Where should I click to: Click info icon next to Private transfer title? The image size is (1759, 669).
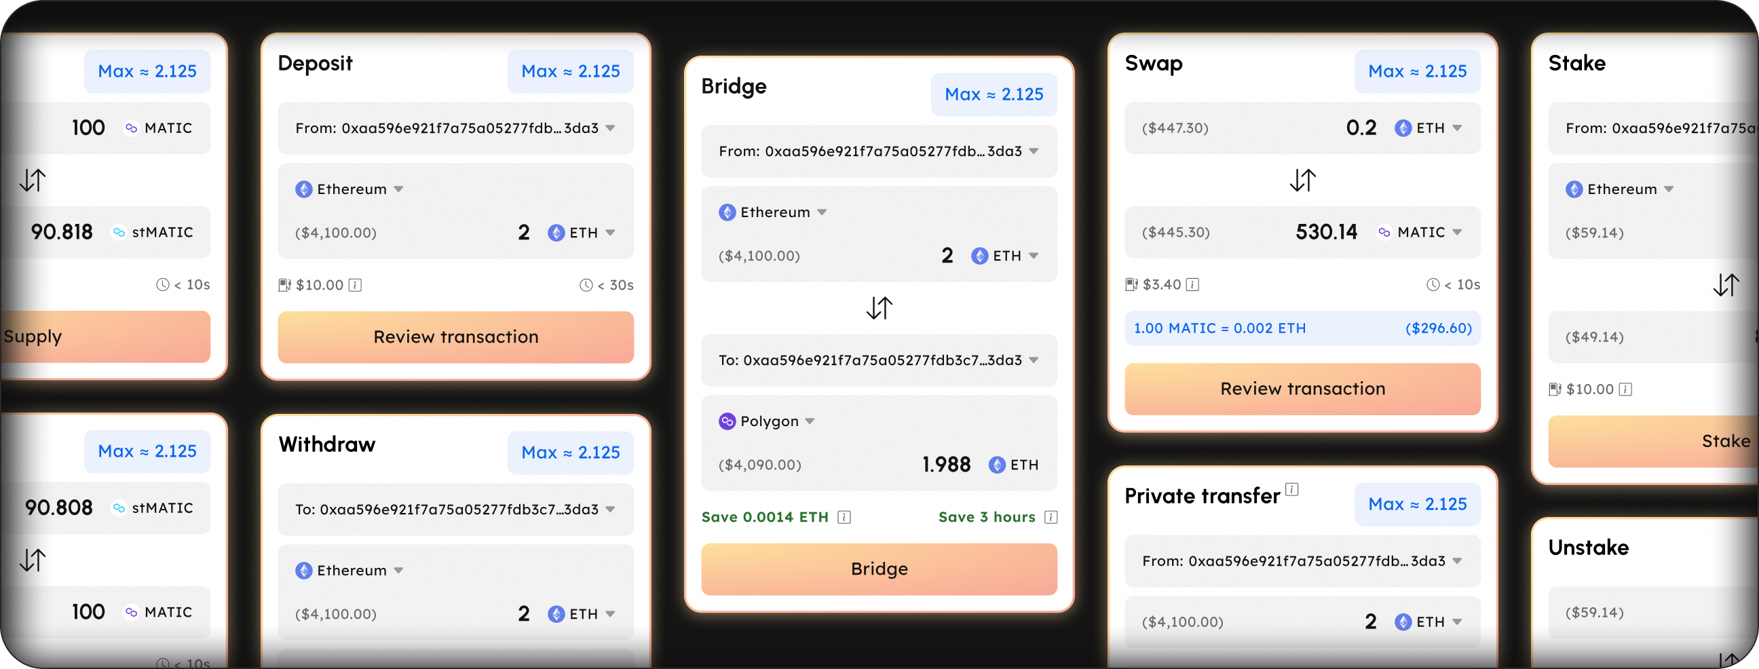pos(1291,489)
